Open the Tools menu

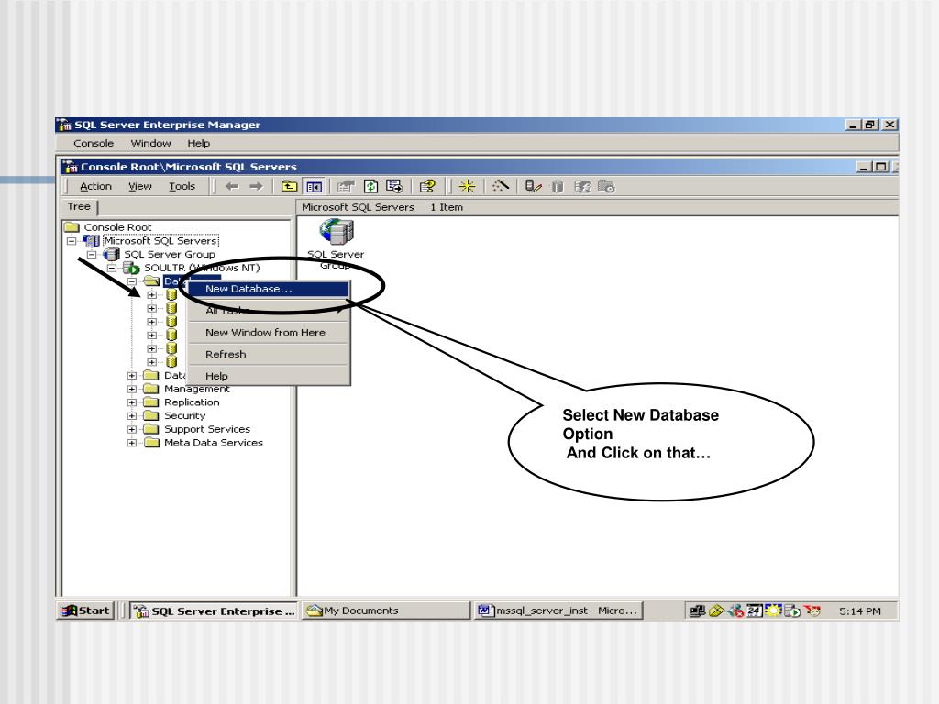click(x=182, y=187)
